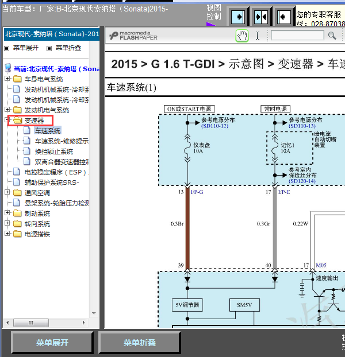Expand the 制动系统 tree node

[x=7, y=213]
